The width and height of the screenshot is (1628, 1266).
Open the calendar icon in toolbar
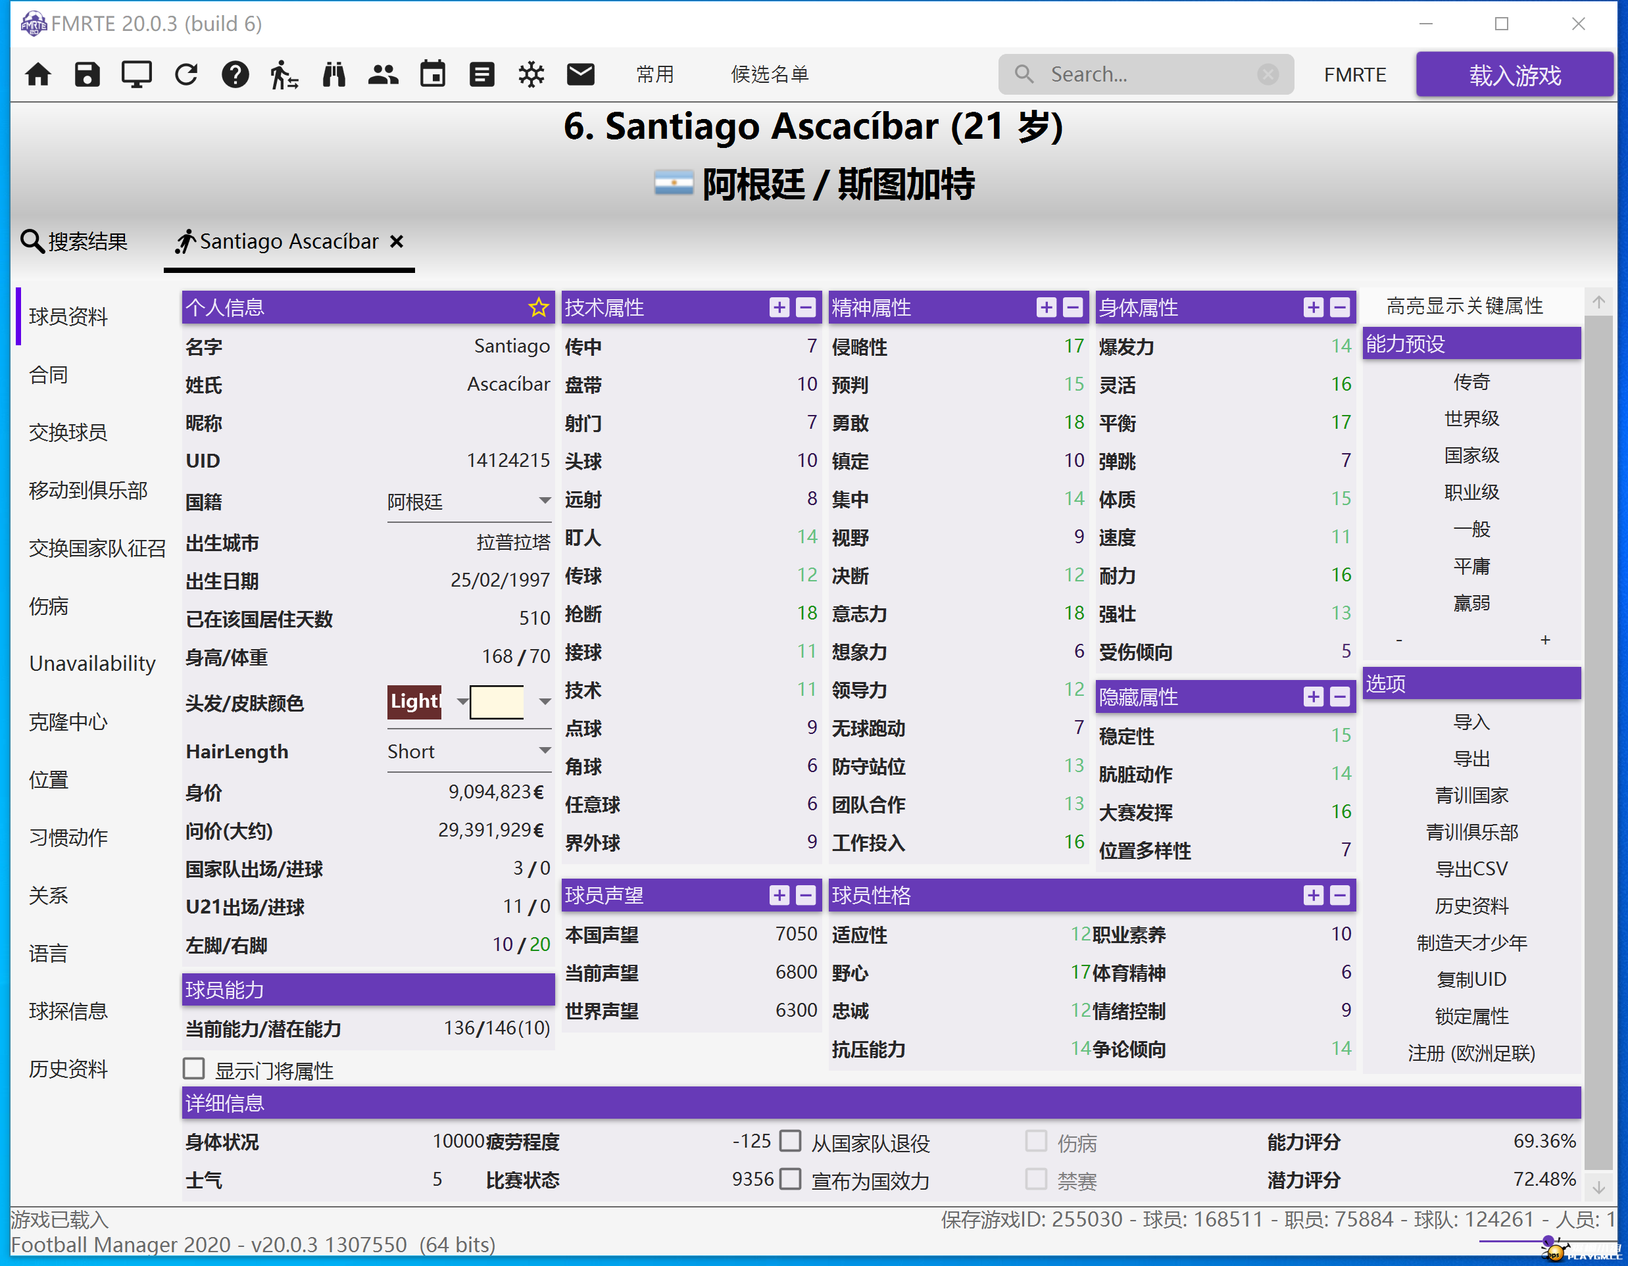tap(432, 74)
